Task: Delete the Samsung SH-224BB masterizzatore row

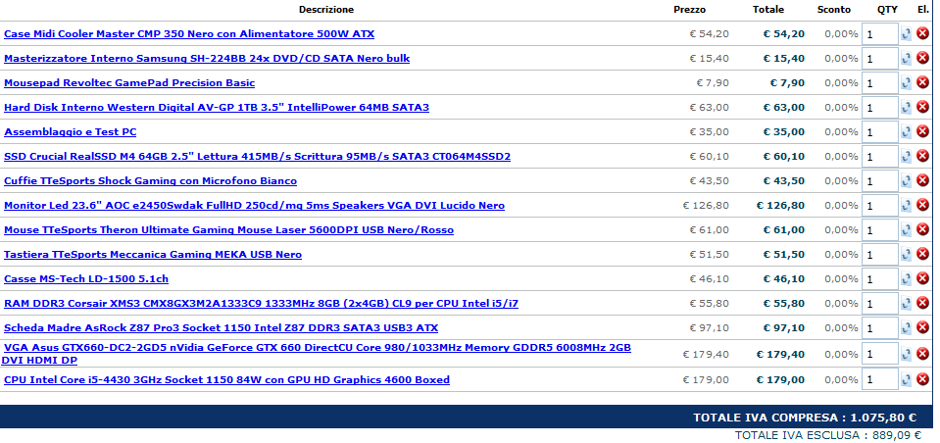Action: (922, 58)
